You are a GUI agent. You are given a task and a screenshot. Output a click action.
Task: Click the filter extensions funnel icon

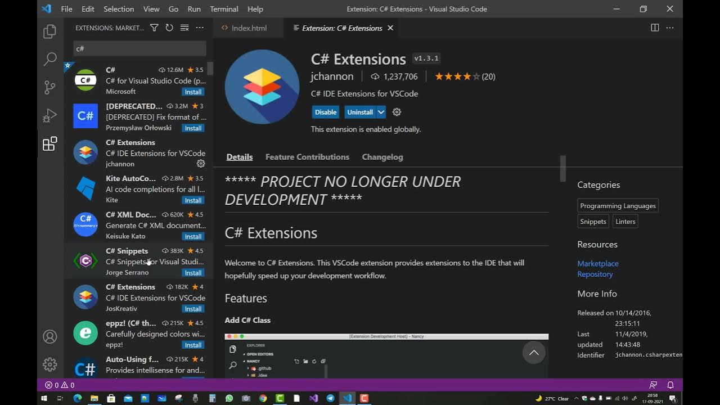tap(154, 28)
